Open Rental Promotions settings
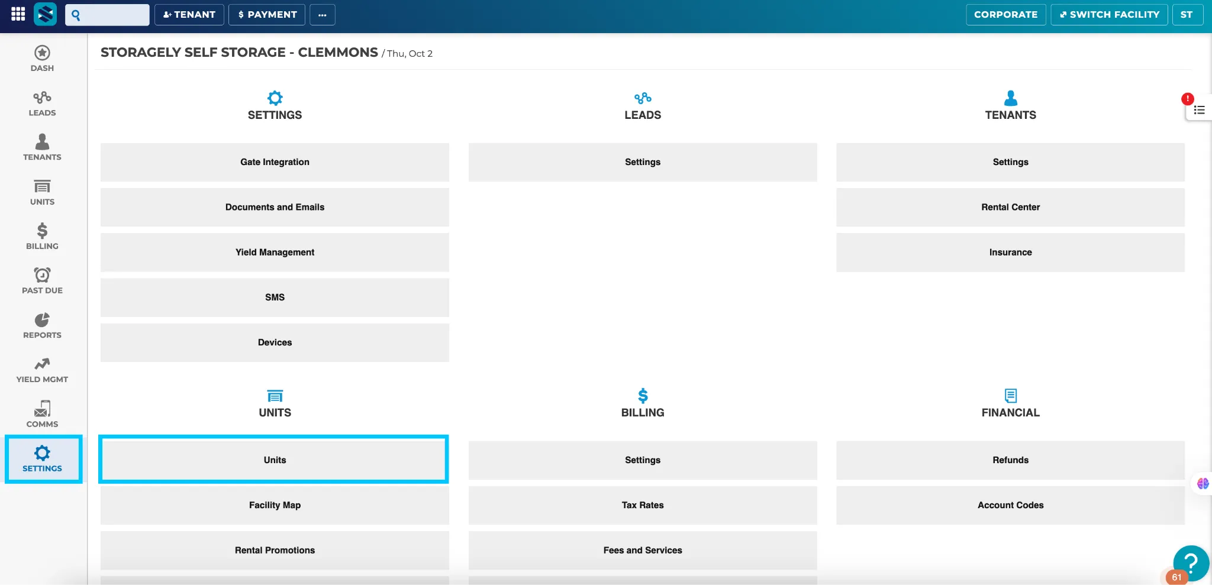The width and height of the screenshot is (1212, 585). click(275, 550)
